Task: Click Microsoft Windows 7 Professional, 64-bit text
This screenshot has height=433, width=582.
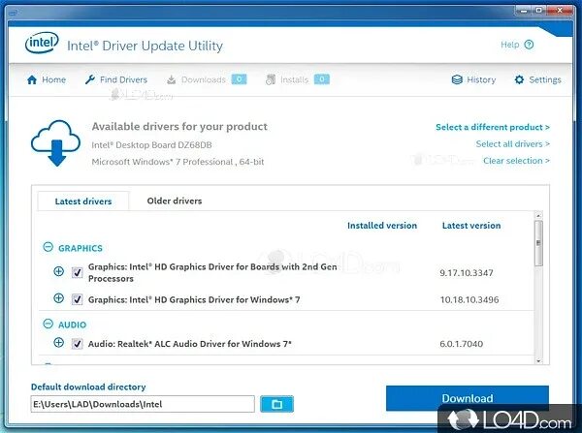Action: pyautogui.click(x=178, y=162)
